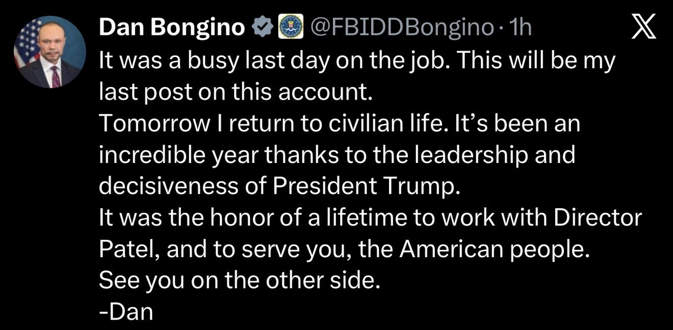This screenshot has width=673, height=330.
Task: Click the words 'incredible year thanks'
Action: coord(224,156)
